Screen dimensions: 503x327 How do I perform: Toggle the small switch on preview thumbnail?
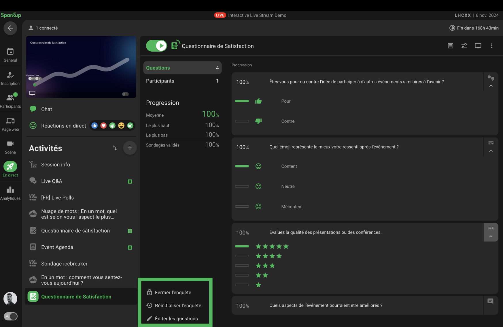(x=125, y=94)
